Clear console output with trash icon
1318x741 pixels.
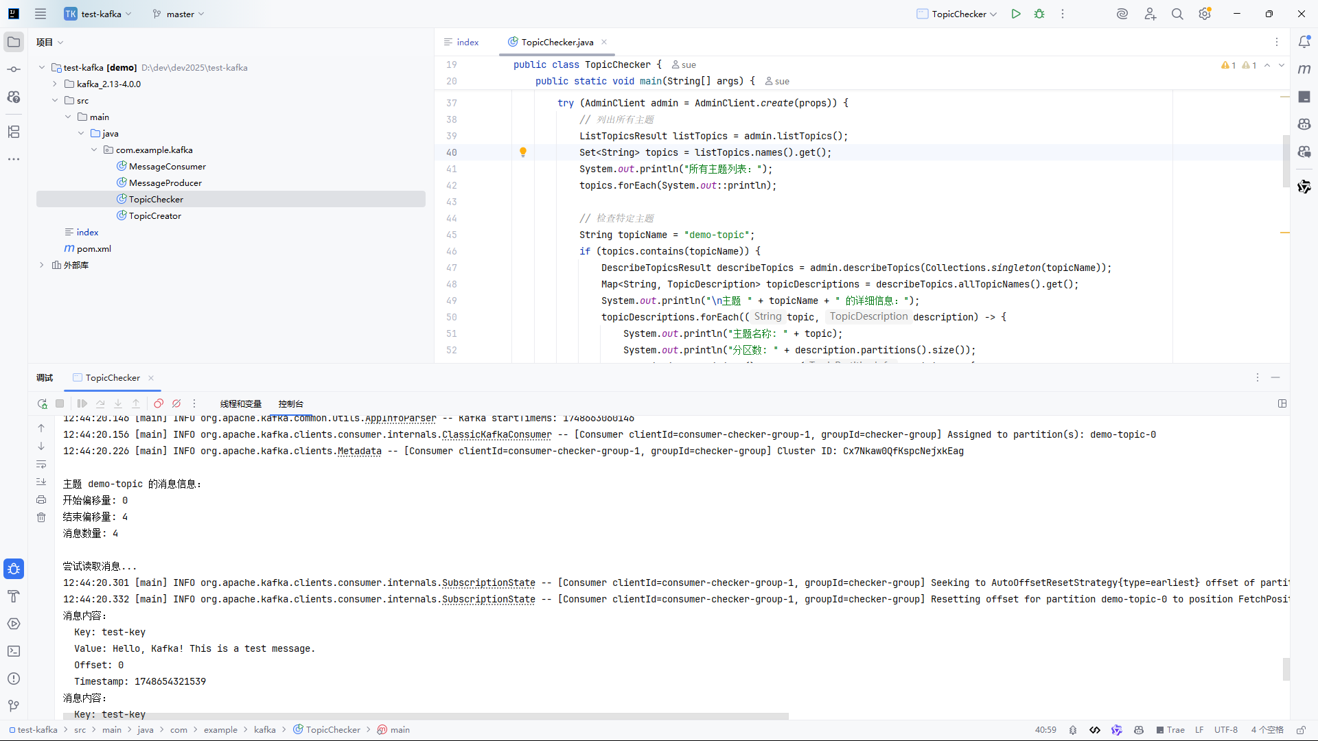tap(41, 517)
